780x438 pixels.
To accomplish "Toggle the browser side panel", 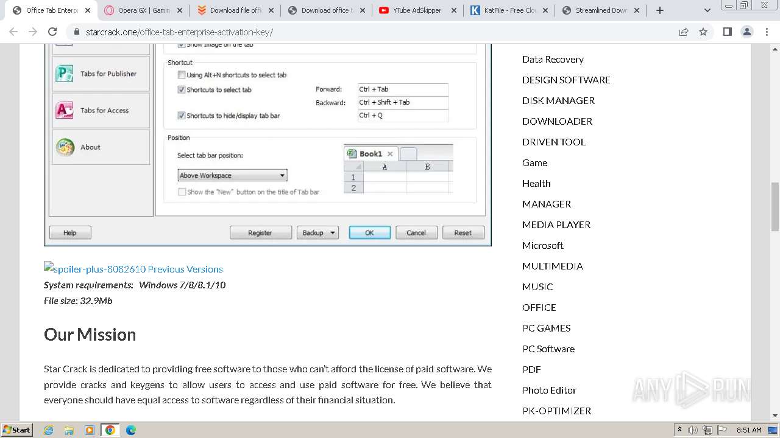I will [x=727, y=32].
